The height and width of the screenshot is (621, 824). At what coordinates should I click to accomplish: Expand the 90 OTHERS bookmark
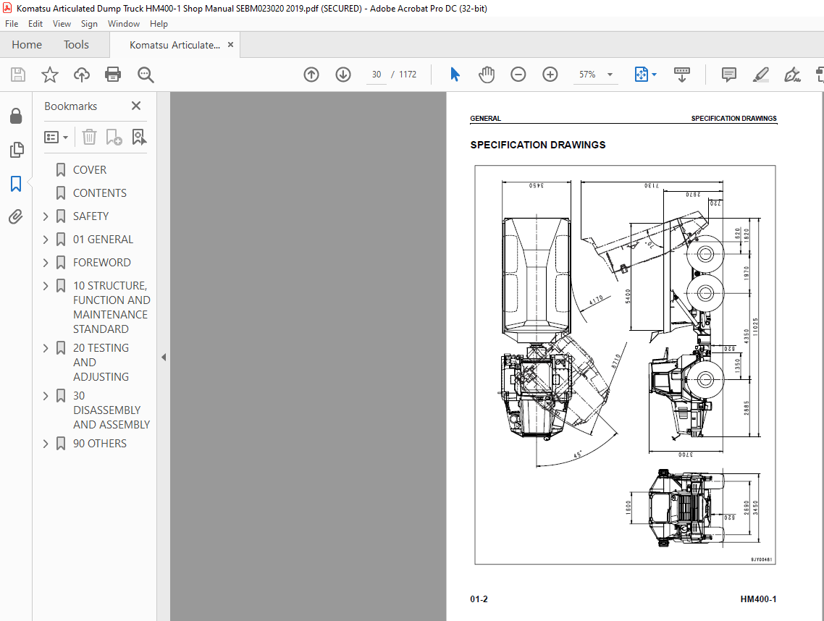coord(46,444)
